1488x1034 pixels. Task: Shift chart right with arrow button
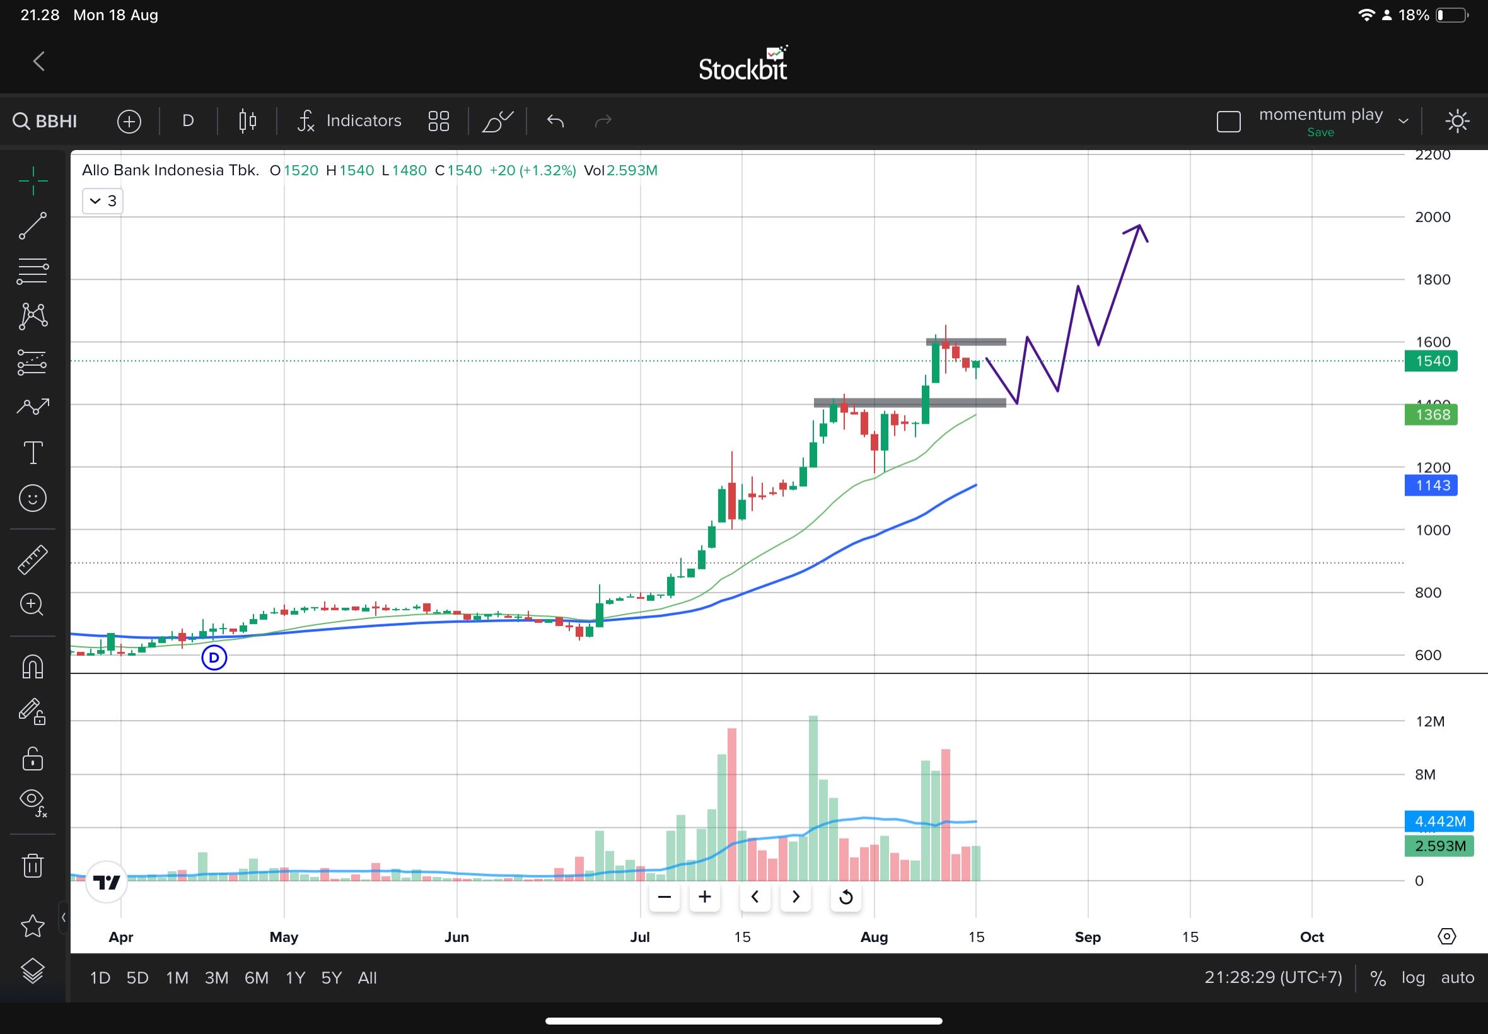796,897
